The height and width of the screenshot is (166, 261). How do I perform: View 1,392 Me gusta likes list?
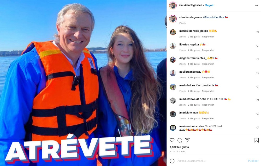pos(179,147)
